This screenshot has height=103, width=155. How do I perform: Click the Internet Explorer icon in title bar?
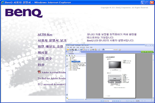[3, 2]
